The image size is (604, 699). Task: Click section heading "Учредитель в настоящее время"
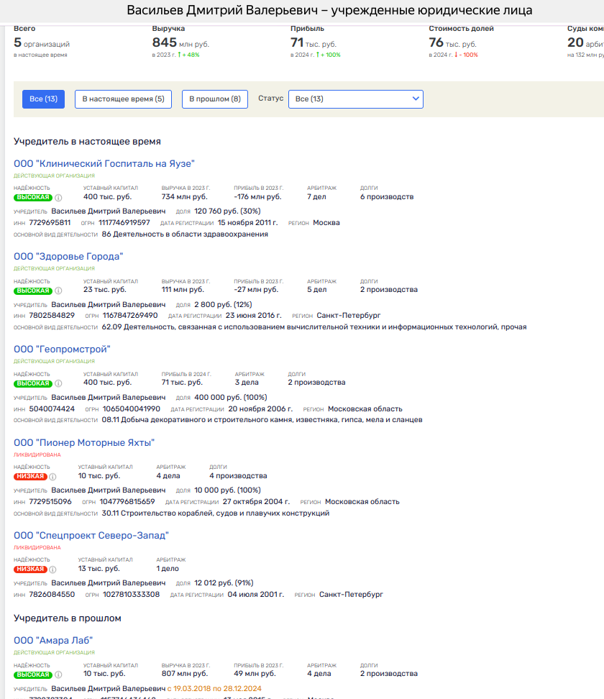(x=88, y=142)
